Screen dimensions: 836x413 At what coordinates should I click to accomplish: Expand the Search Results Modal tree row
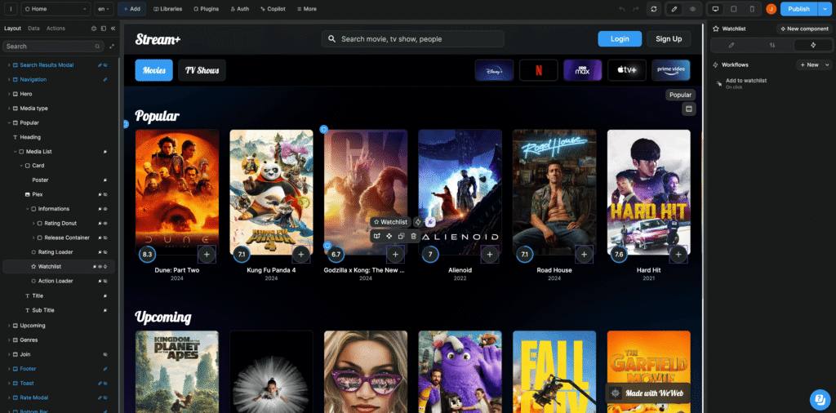pos(9,65)
